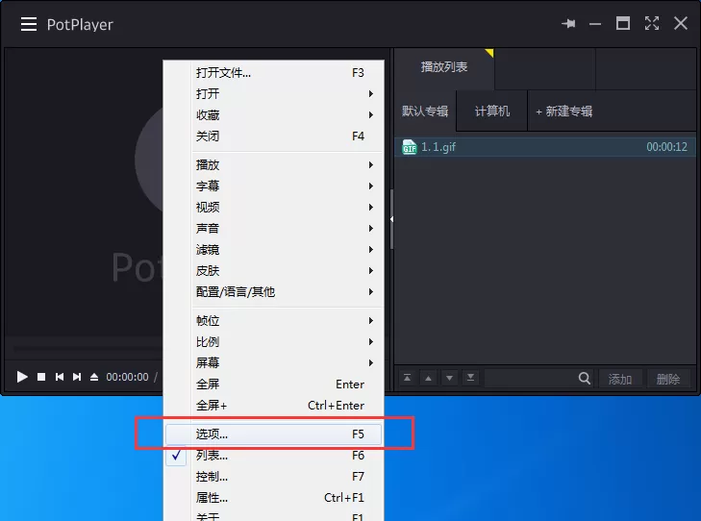Click the PotPlayer title text
The image size is (701, 521).
pos(80,25)
